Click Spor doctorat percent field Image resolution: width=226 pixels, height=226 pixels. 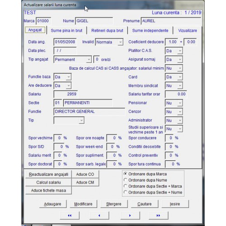coord(58,164)
